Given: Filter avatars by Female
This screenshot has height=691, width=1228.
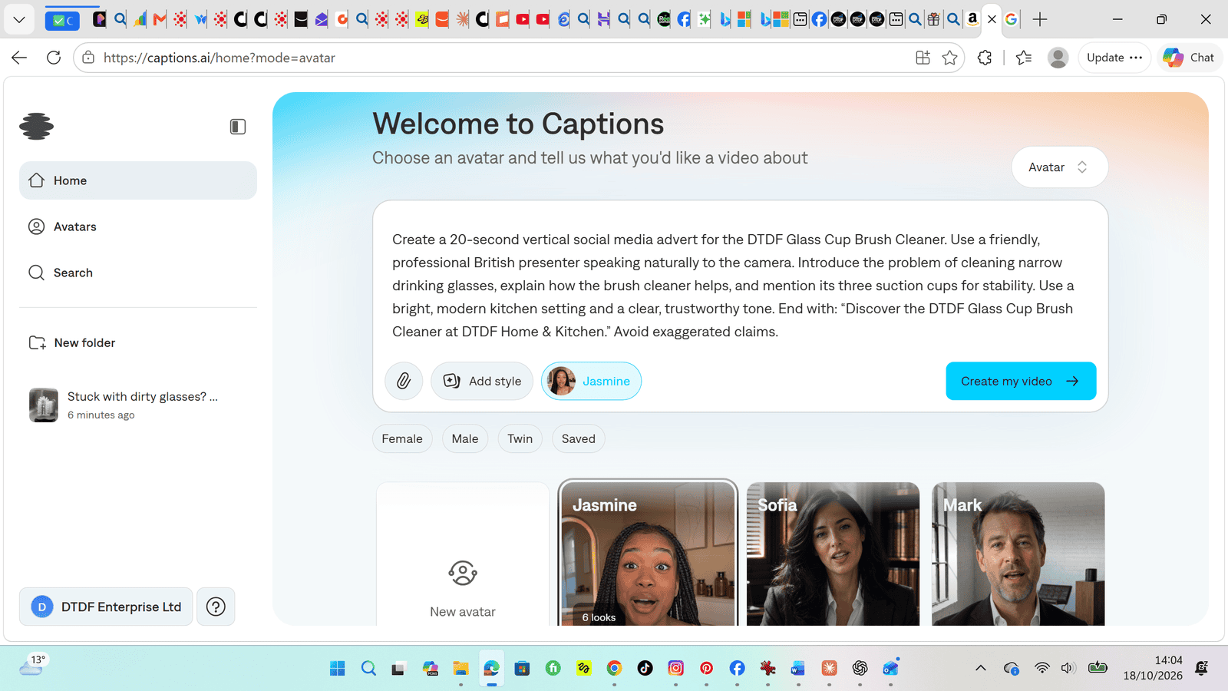Looking at the screenshot, I should tap(402, 438).
